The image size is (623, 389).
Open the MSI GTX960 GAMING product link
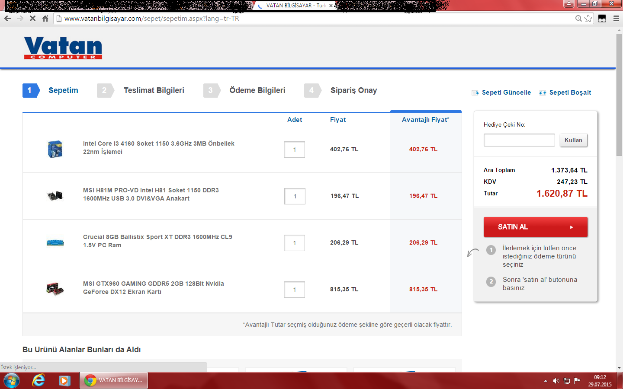click(154, 287)
